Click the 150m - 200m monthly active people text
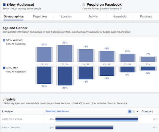The height and width of the screenshot is (132, 159). pos(22,9)
